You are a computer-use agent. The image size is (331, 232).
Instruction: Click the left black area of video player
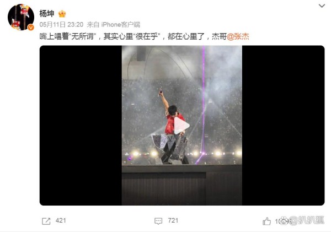81,125
